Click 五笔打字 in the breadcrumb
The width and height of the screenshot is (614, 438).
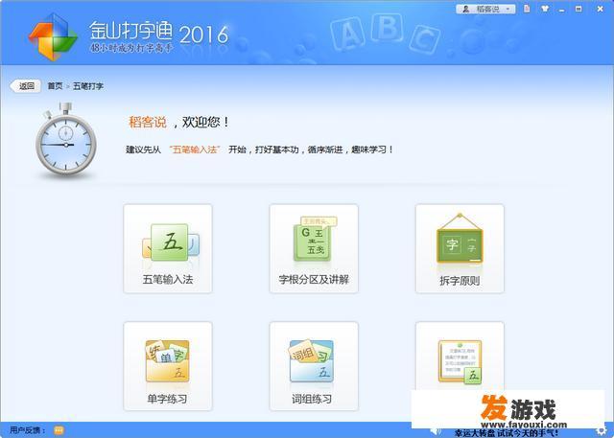(88, 86)
